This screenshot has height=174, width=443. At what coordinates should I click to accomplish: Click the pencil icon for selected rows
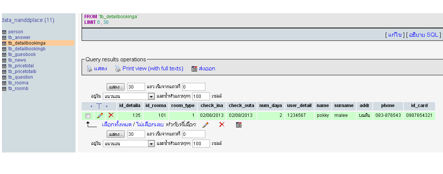coord(206,124)
